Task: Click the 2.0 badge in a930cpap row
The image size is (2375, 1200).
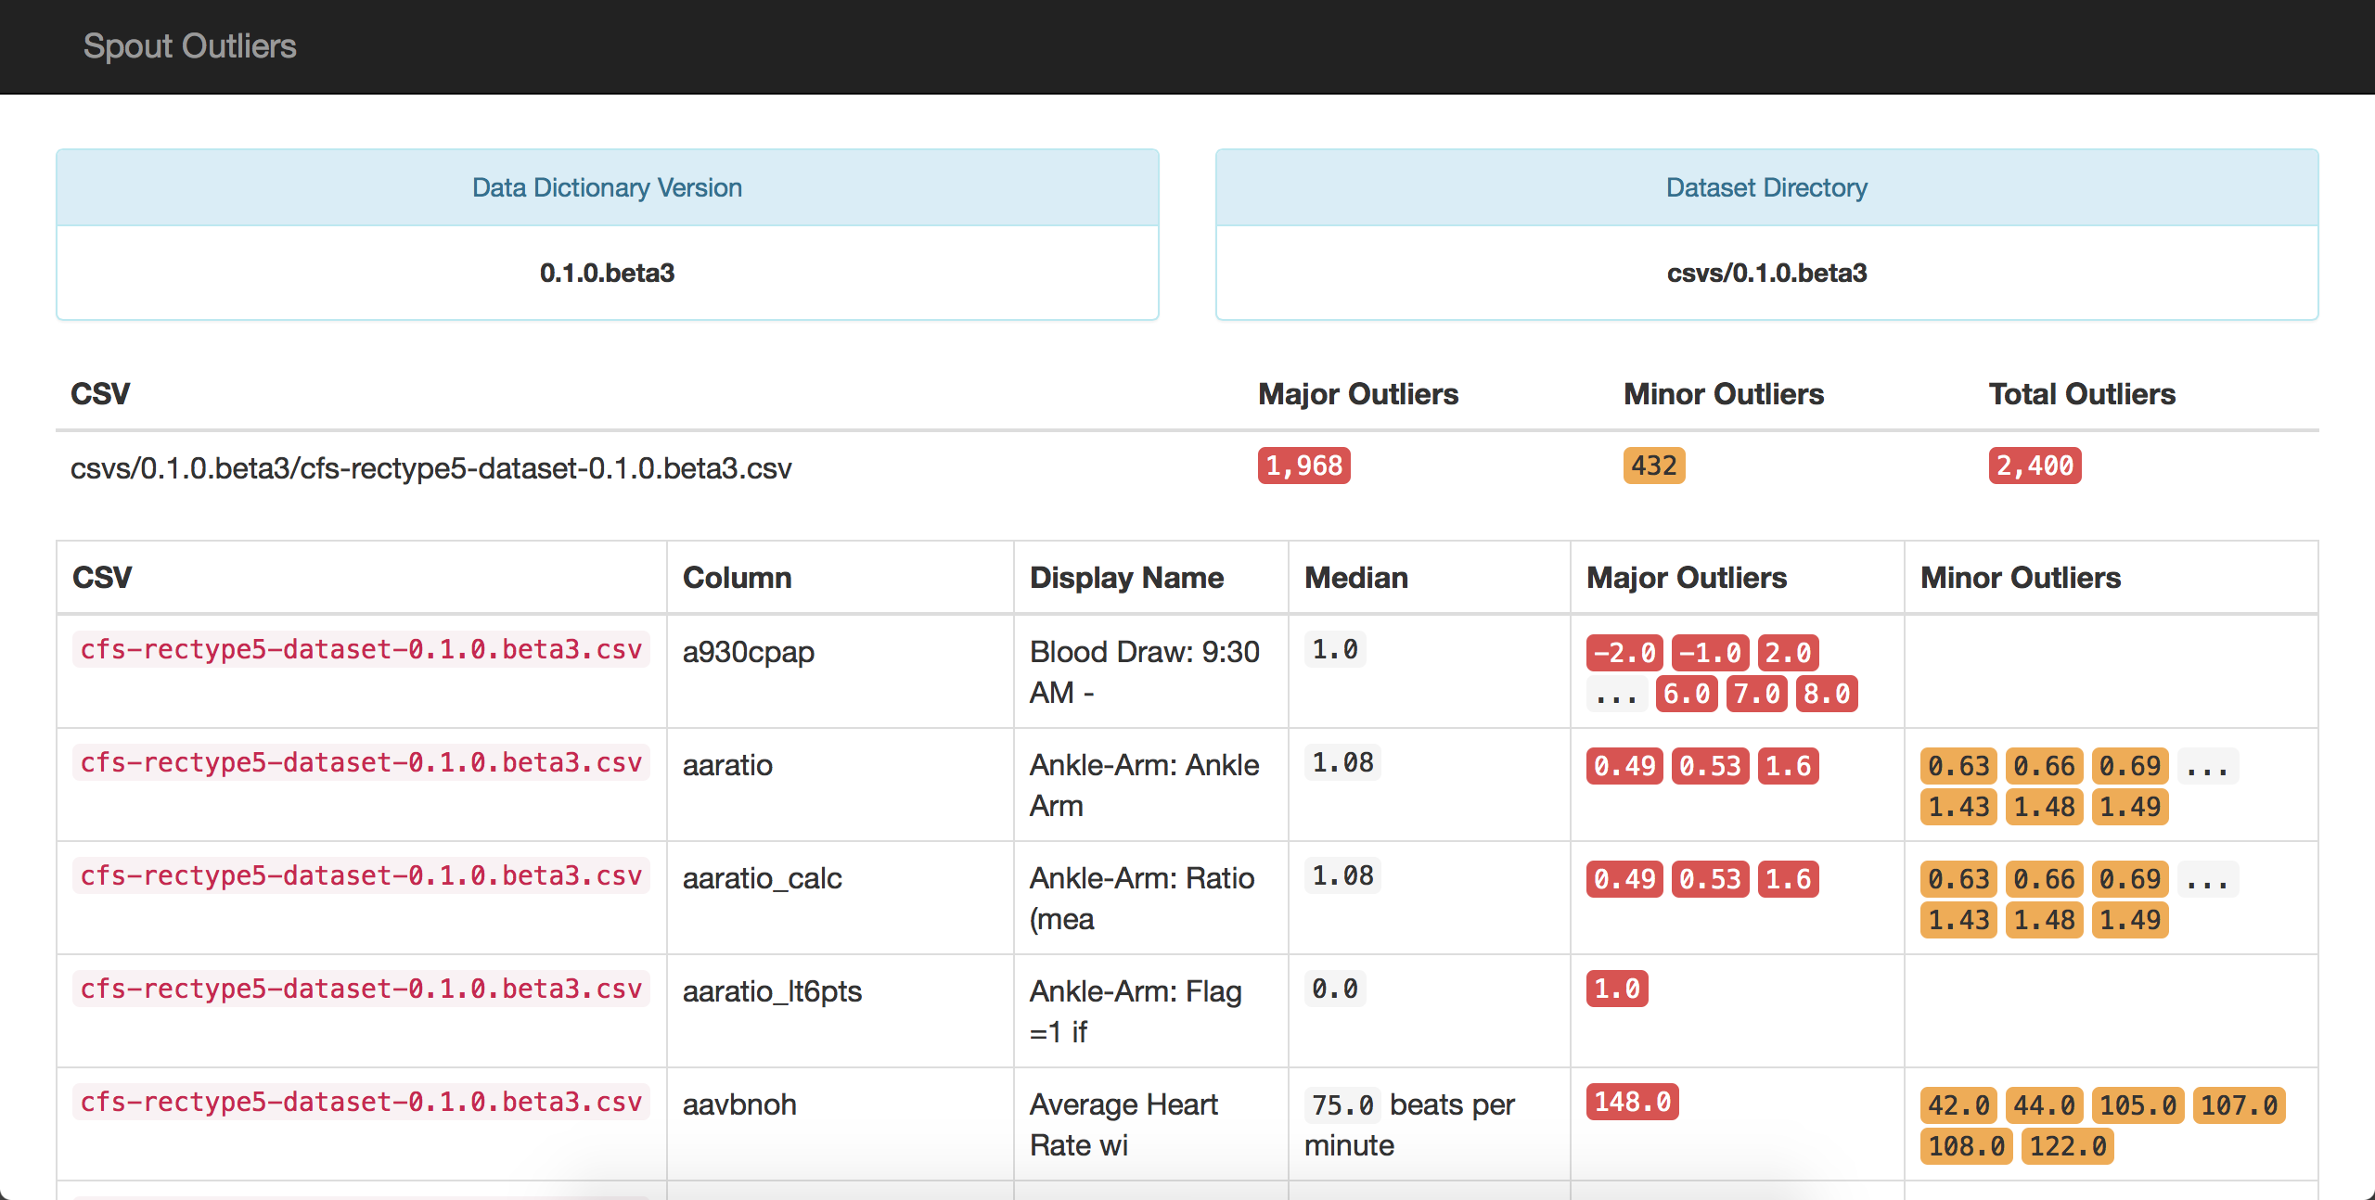Action: pos(1788,653)
